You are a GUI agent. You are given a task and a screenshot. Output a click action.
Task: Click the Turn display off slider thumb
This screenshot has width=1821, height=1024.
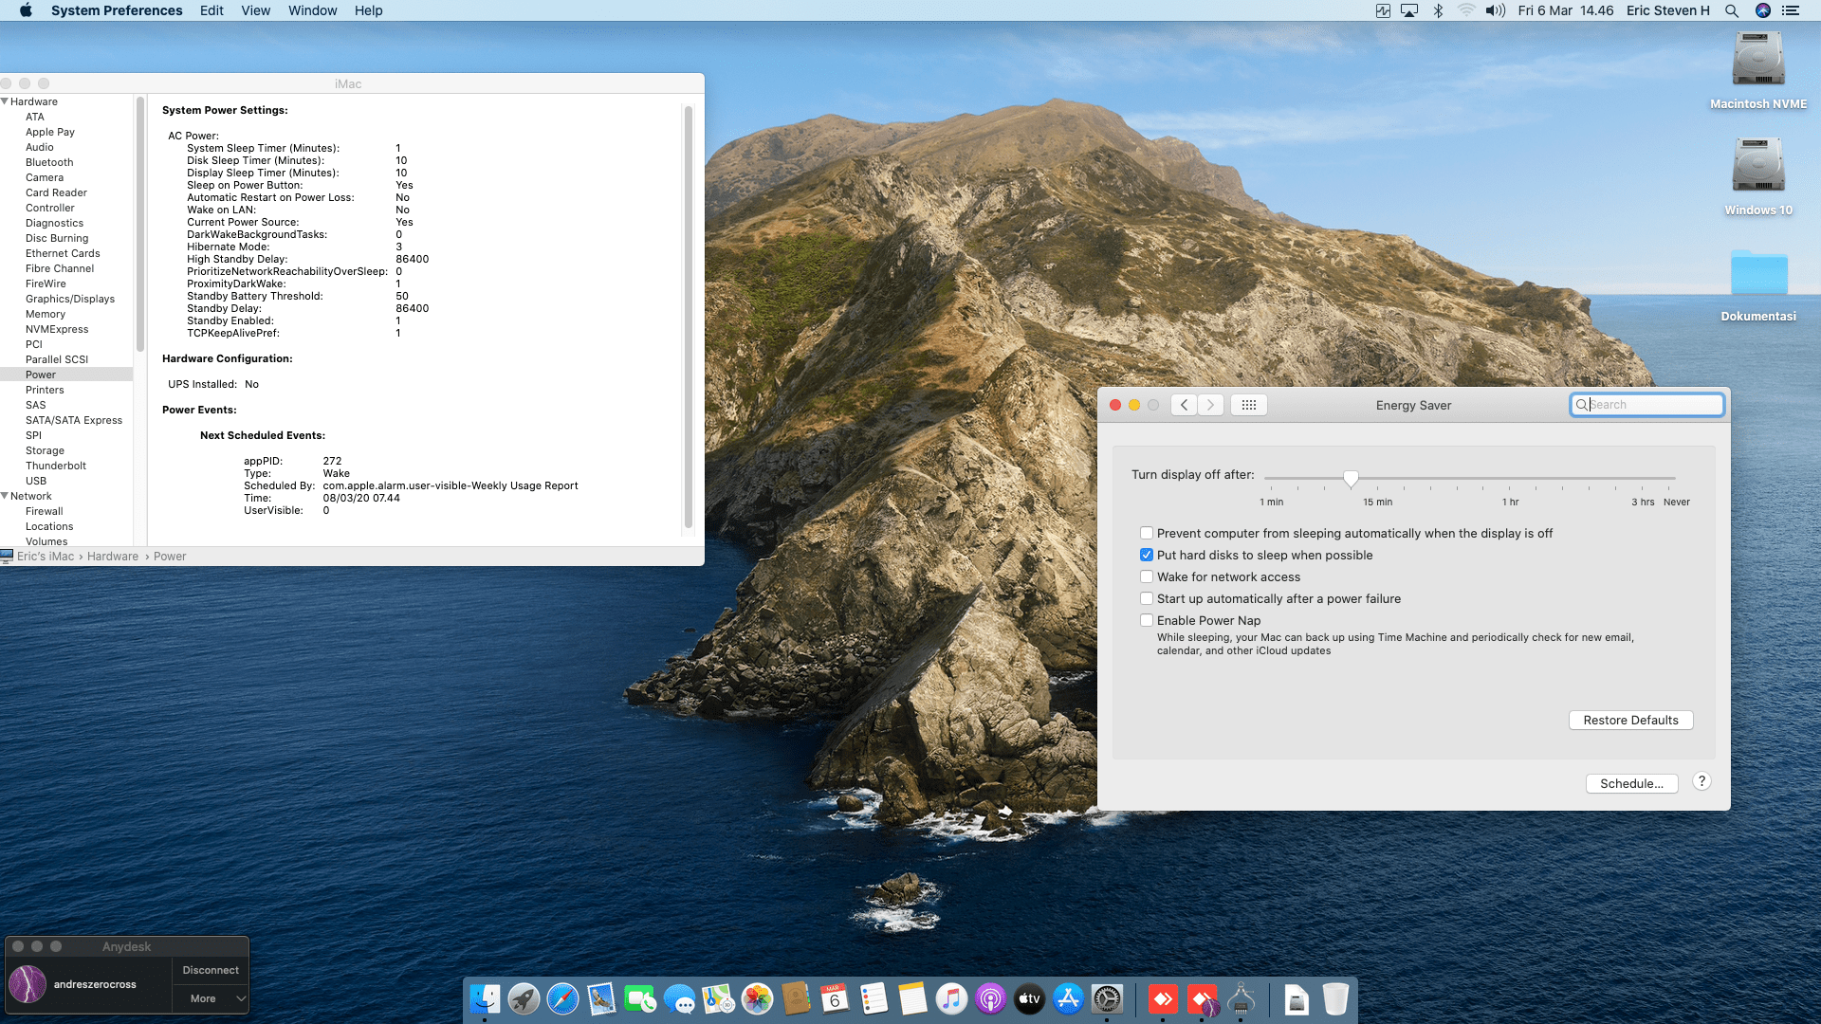1351,479
